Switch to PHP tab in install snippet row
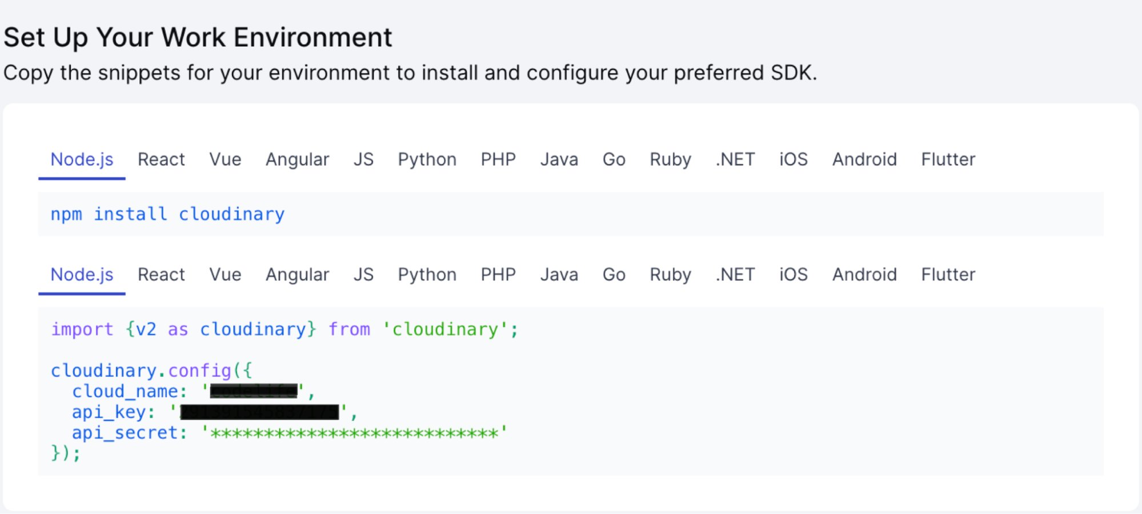1142x514 pixels. (498, 159)
